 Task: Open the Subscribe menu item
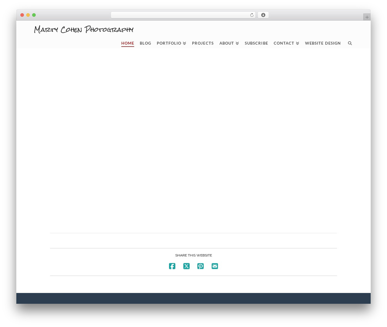point(256,43)
